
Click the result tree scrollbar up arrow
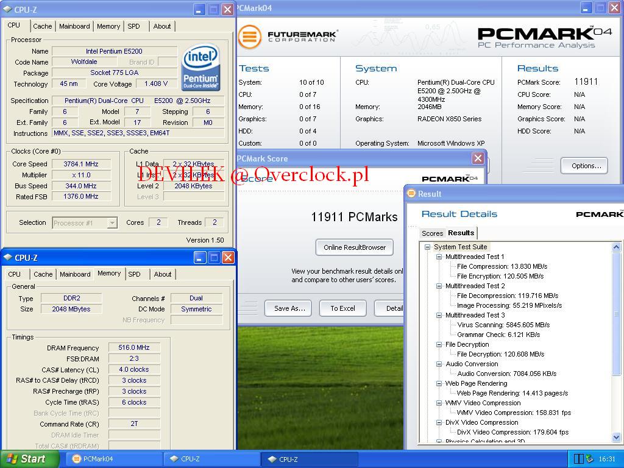click(x=616, y=247)
